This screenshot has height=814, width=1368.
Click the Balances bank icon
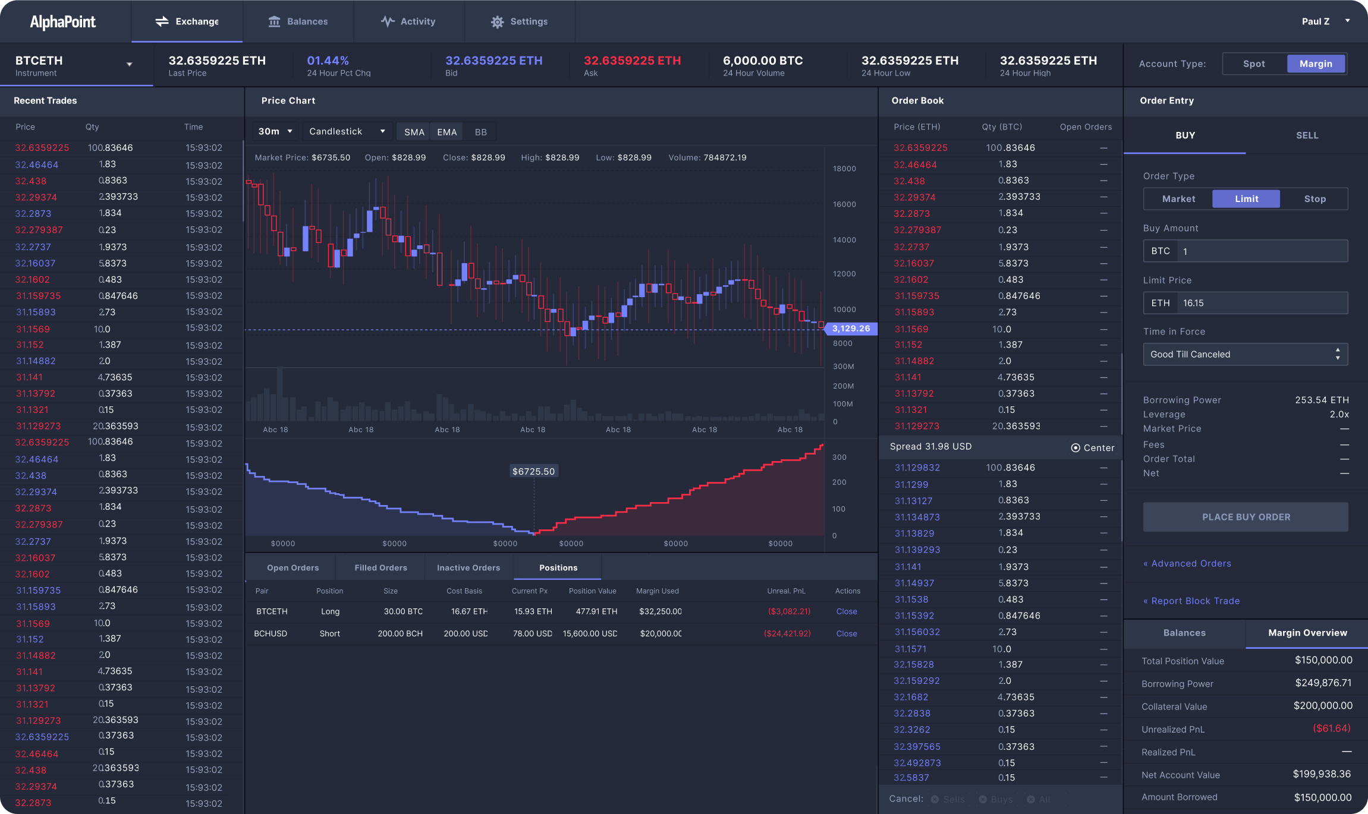pos(274,21)
